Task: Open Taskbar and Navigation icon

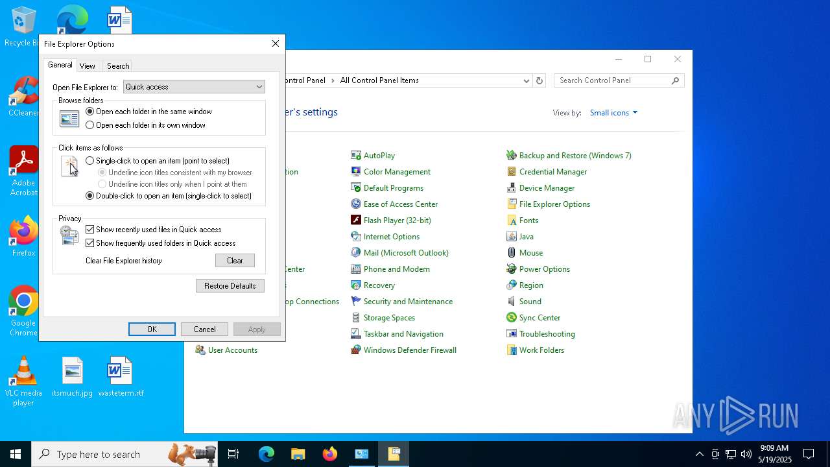Action: pos(356,334)
